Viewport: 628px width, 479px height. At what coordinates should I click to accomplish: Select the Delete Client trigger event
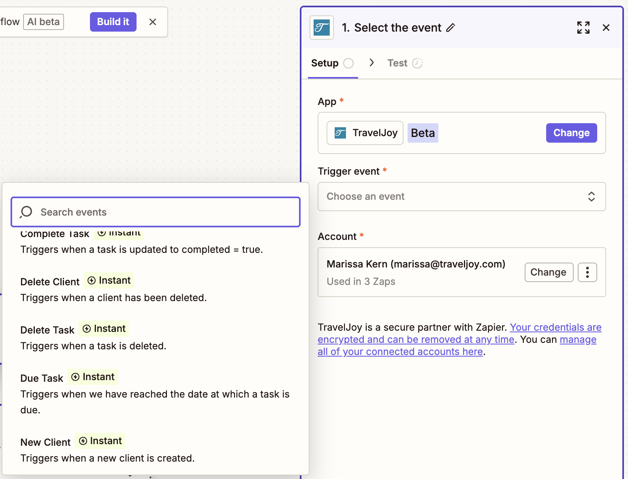(x=50, y=282)
